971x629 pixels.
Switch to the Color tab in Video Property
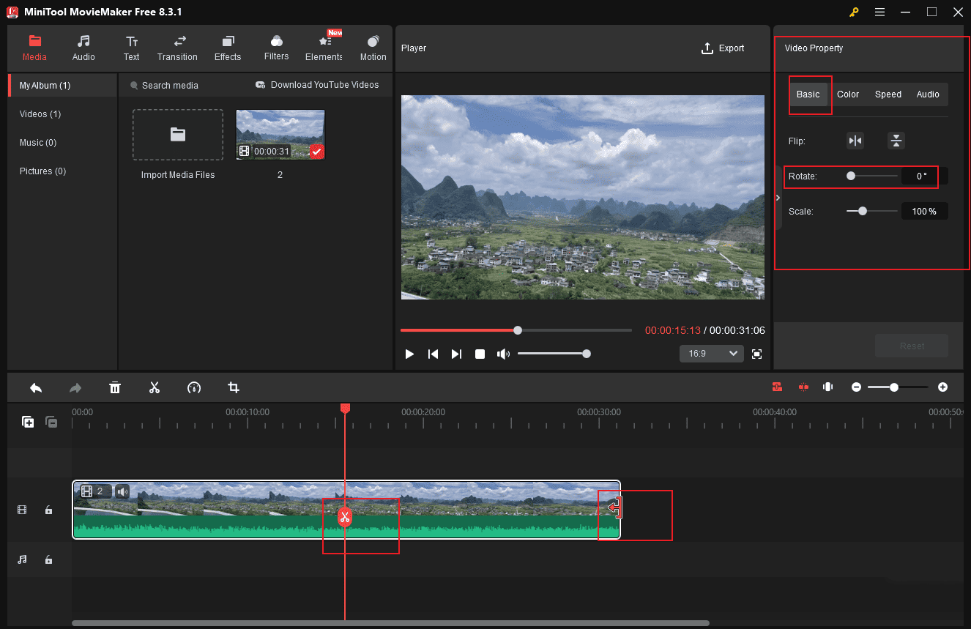coord(847,94)
